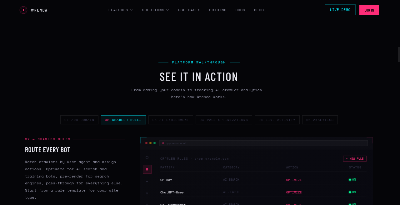Click the yellow window dot in mockup
400x205 pixels.
(150, 143)
